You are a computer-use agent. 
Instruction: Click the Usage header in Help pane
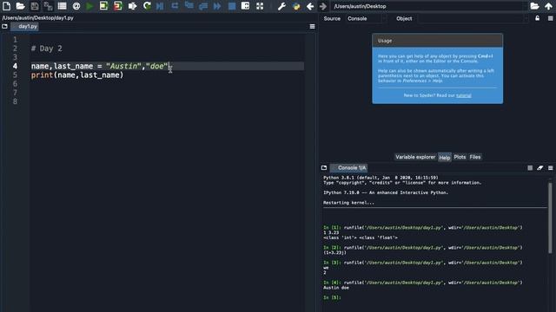click(437, 41)
